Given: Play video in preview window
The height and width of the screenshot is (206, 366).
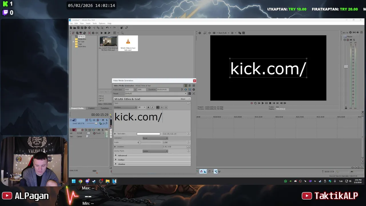Looking at the screenshot, I should [263, 103].
